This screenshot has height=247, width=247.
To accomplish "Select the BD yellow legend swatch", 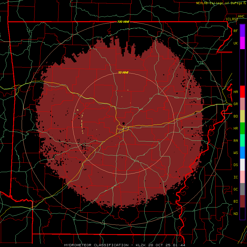I will (242, 116).
